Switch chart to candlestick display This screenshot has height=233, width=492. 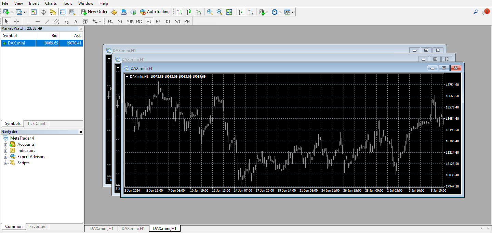(189, 12)
